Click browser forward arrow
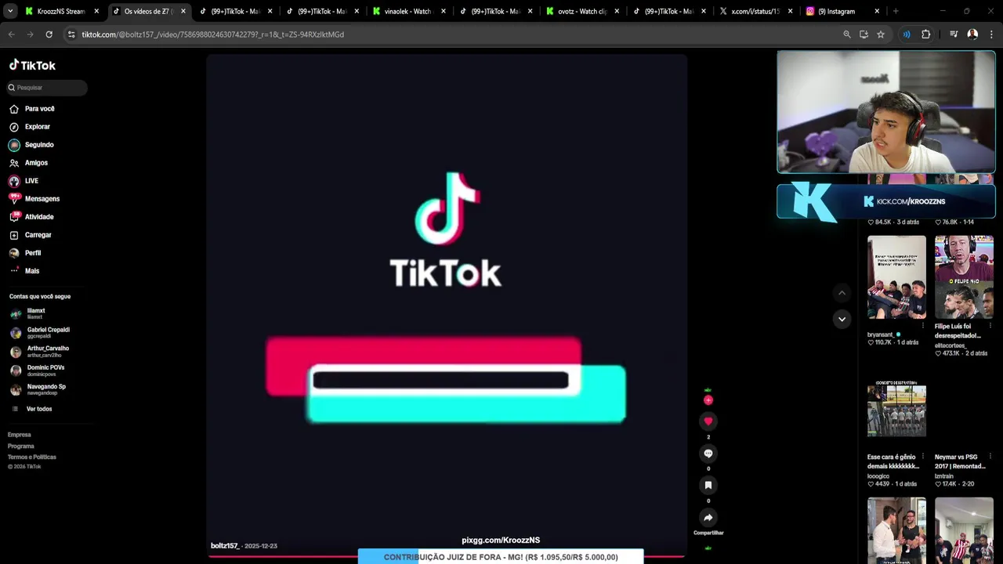This screenshot has width=1003, height=564. point(31,34)
